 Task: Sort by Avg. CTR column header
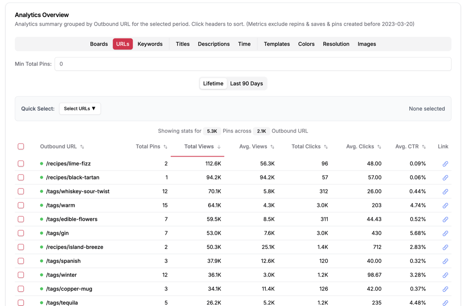click(410, 146)
